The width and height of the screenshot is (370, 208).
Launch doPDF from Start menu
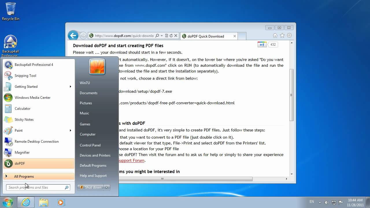[x=39, y=164]
